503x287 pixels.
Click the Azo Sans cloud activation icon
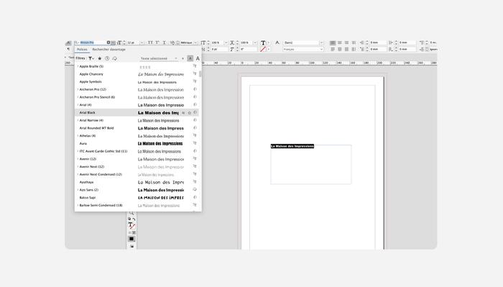tap(195, 189)
